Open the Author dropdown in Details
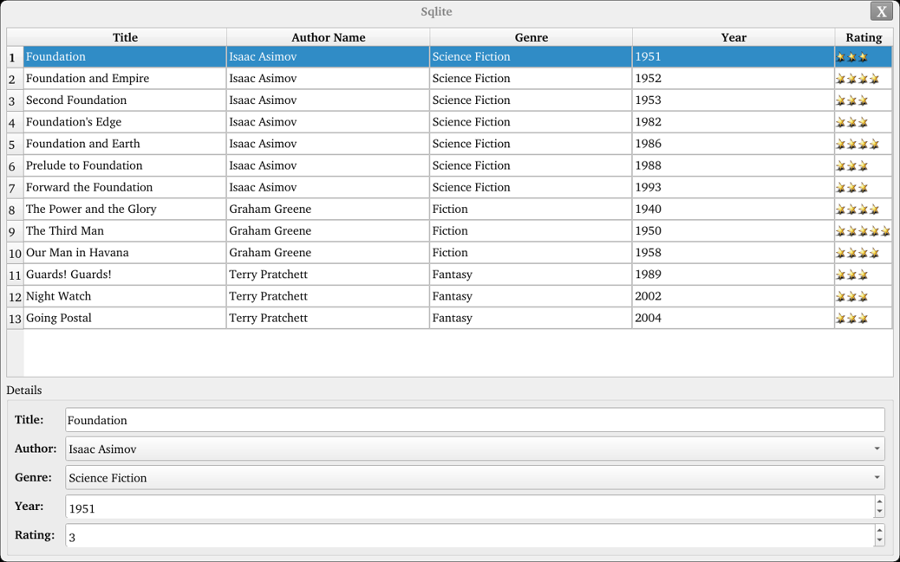The image size is (900, 562). click(x=877, y=449)
